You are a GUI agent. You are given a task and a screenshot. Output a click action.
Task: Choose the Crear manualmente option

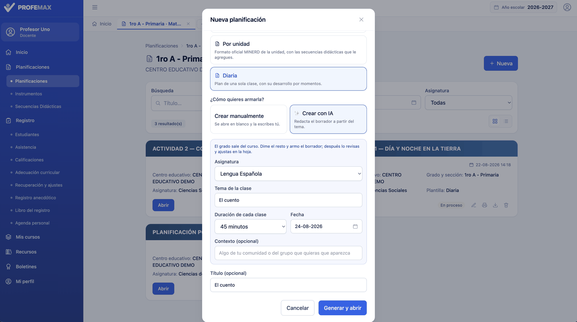tap(248, 119)
